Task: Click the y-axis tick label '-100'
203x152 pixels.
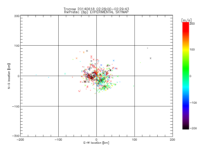Action: [16, 106]
